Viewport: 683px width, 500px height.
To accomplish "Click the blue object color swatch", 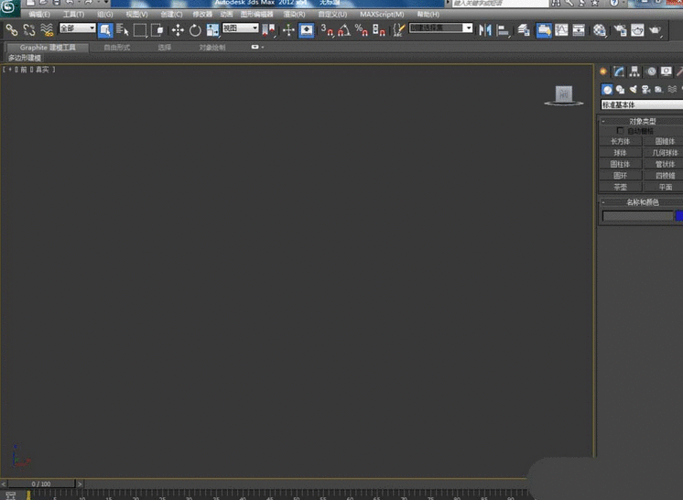I will [678, 216].
